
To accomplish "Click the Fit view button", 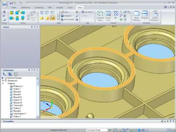I will [x=115, y=15].
